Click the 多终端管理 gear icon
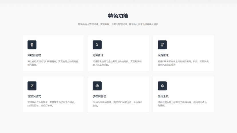This screenshot has width=237, height=133. [97, 86]
